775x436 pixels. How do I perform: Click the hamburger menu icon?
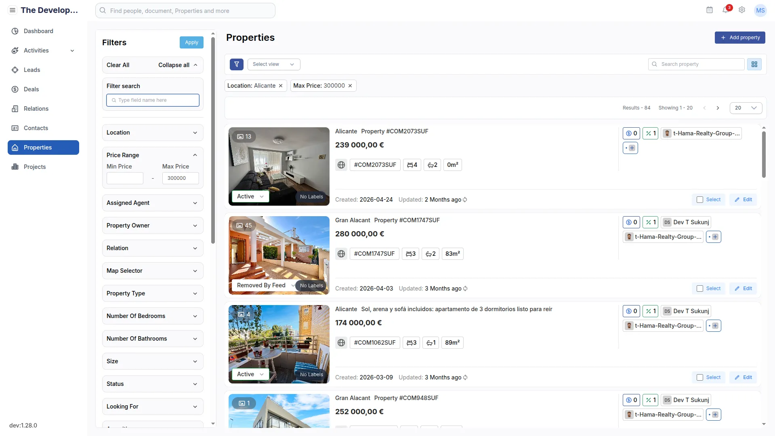13,11
